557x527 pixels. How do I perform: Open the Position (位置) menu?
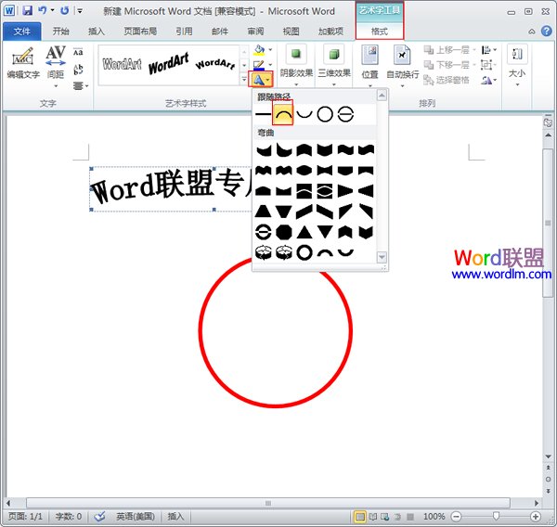pyautogui.click(x=369, y=66)
